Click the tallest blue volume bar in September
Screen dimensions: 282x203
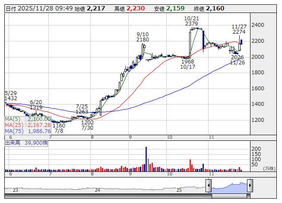(x=146, y=159)
